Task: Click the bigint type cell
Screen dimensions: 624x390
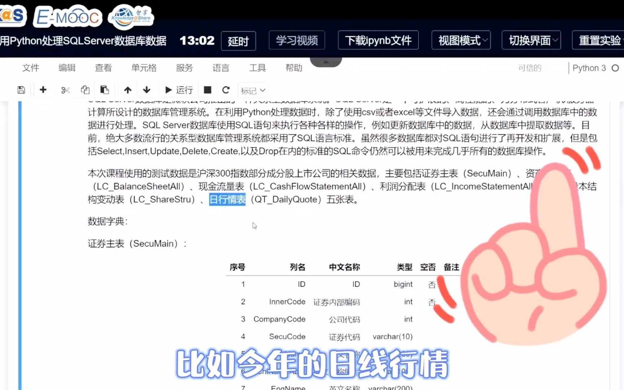Action: [x=403, y=284]
